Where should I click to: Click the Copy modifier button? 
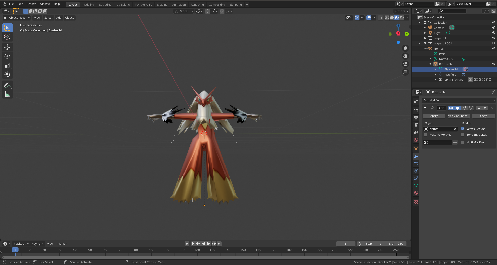coord(483,116)
